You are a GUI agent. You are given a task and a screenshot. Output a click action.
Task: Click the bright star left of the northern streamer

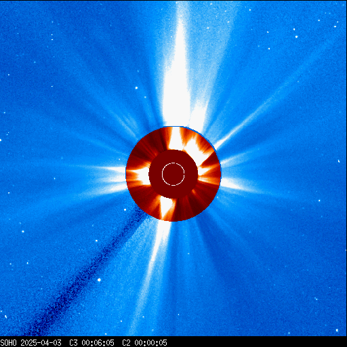pos(136,88)
